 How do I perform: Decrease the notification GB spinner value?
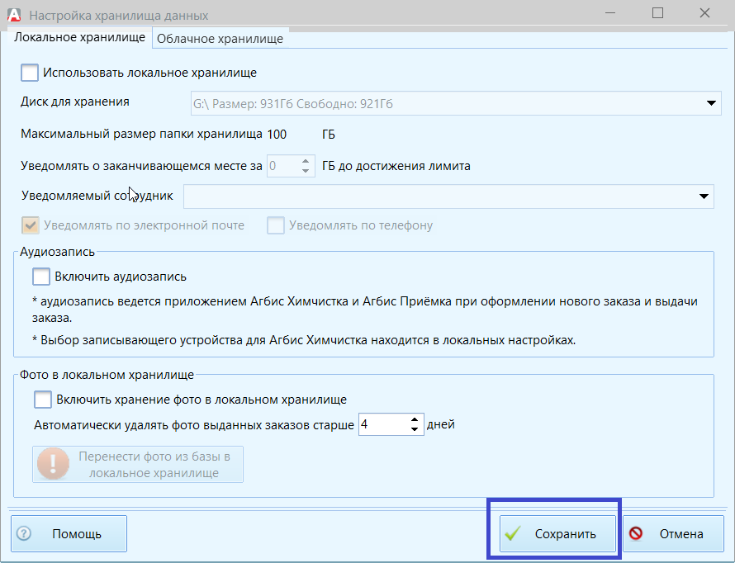point(306,171)
